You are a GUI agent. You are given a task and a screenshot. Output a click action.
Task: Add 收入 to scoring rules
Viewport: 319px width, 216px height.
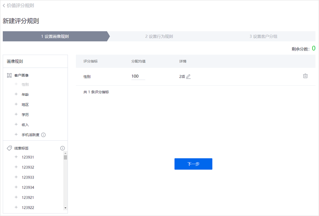16,125
